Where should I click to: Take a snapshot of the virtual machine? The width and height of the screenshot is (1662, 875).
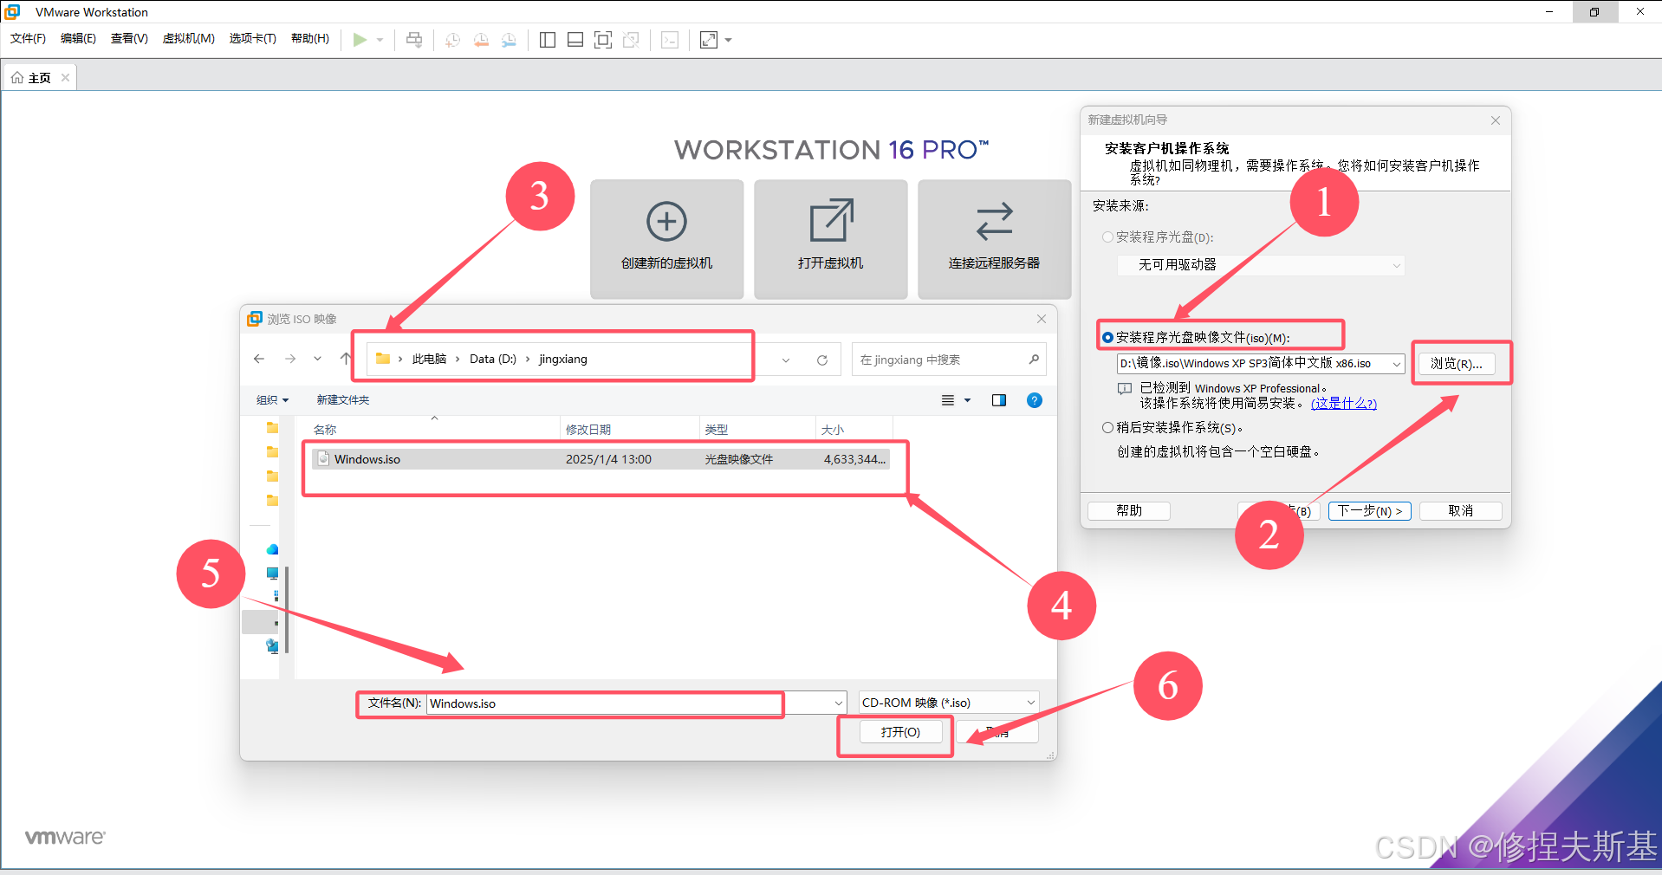(451, 39)
